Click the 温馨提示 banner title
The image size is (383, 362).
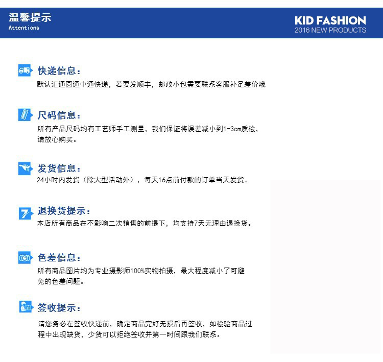coord(30,17)
